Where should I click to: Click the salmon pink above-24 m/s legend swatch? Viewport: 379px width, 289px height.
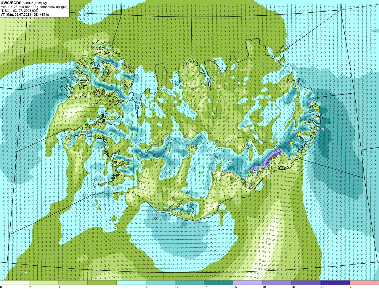pyautogui.click(x=364, y=282)
